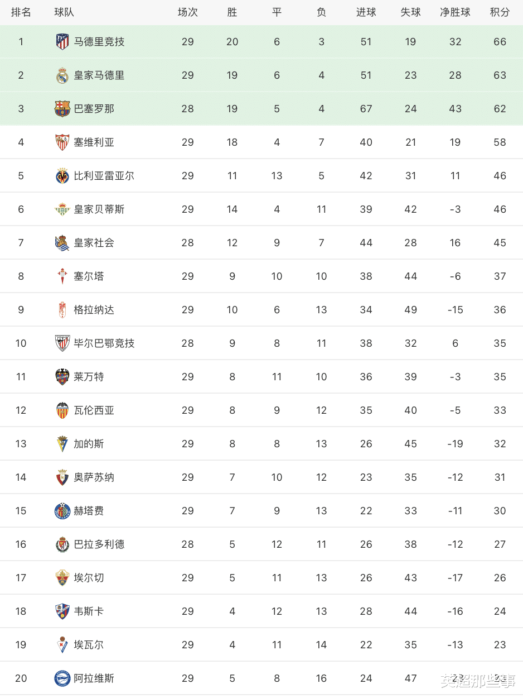523x698 pixels.
Task: Click the Athletic Bilbao (毕尔巴鄂竞技) crest icon
Action: (x=62, y=343)
